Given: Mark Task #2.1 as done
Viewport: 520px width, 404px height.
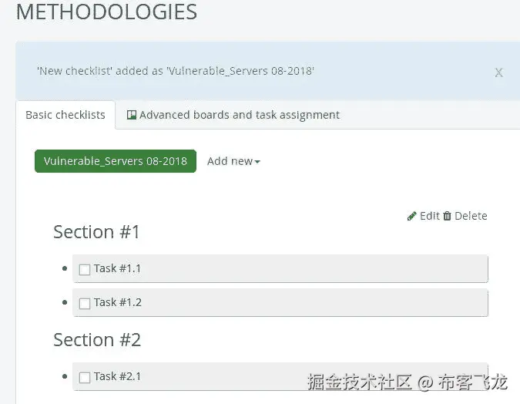Looking at the screenshot, I should pos(85,377).
